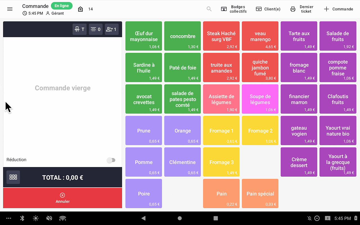Select the Pain spécial product tile

pos(260,193)
